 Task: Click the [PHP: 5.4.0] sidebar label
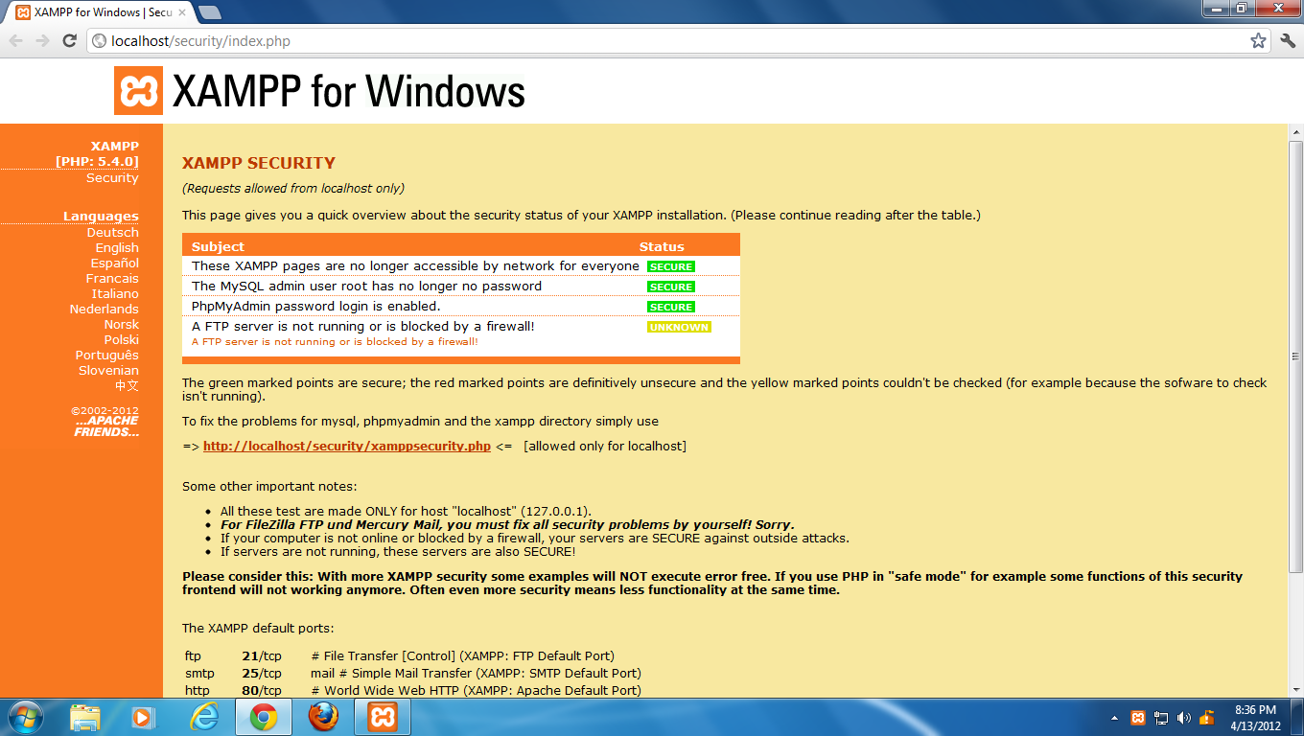coord(97,162)
